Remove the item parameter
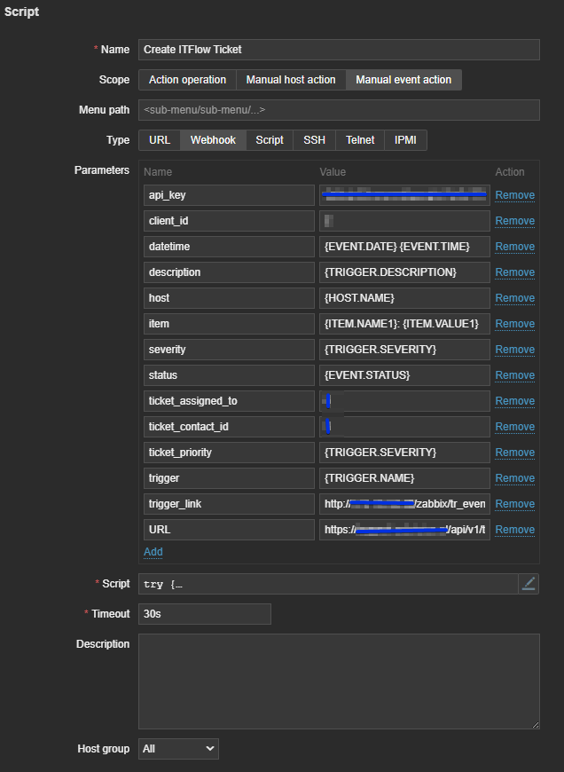Image resolution: width=564 pixels, height=772 pixels. tap(515, 324)
